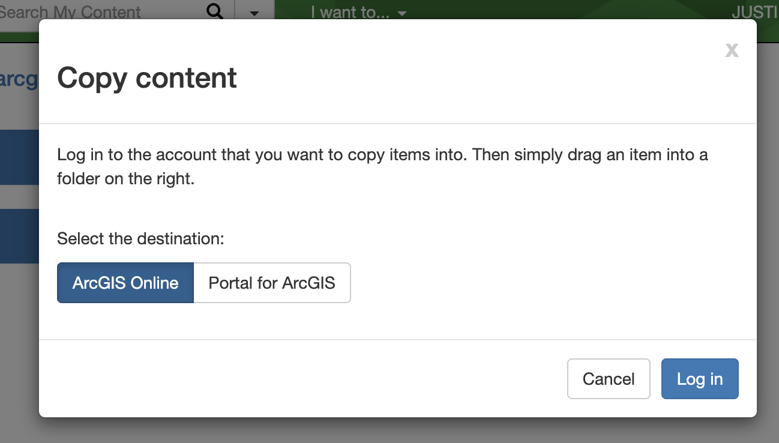
Task: Click empty dialog space right of Portal button
Action: 540,283
